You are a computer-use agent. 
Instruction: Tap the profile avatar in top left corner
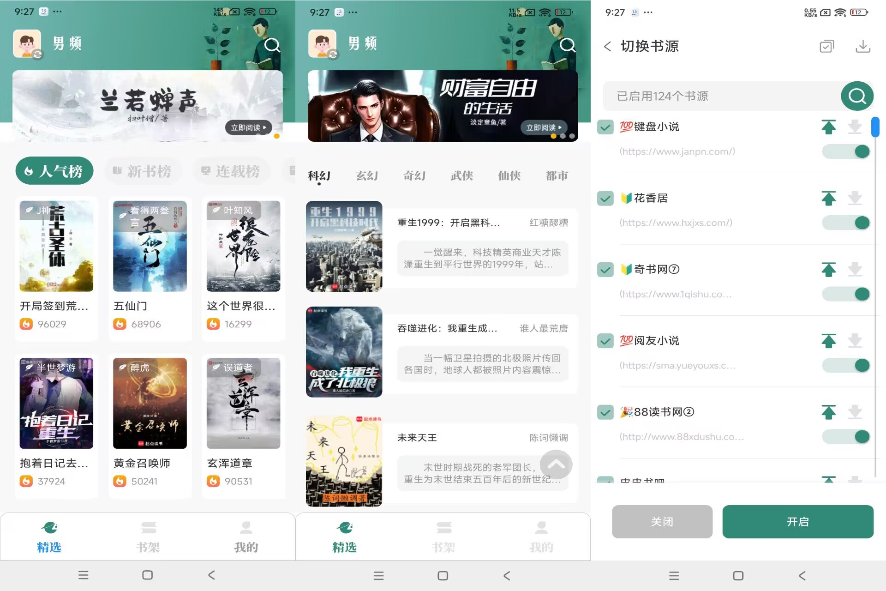26,44
